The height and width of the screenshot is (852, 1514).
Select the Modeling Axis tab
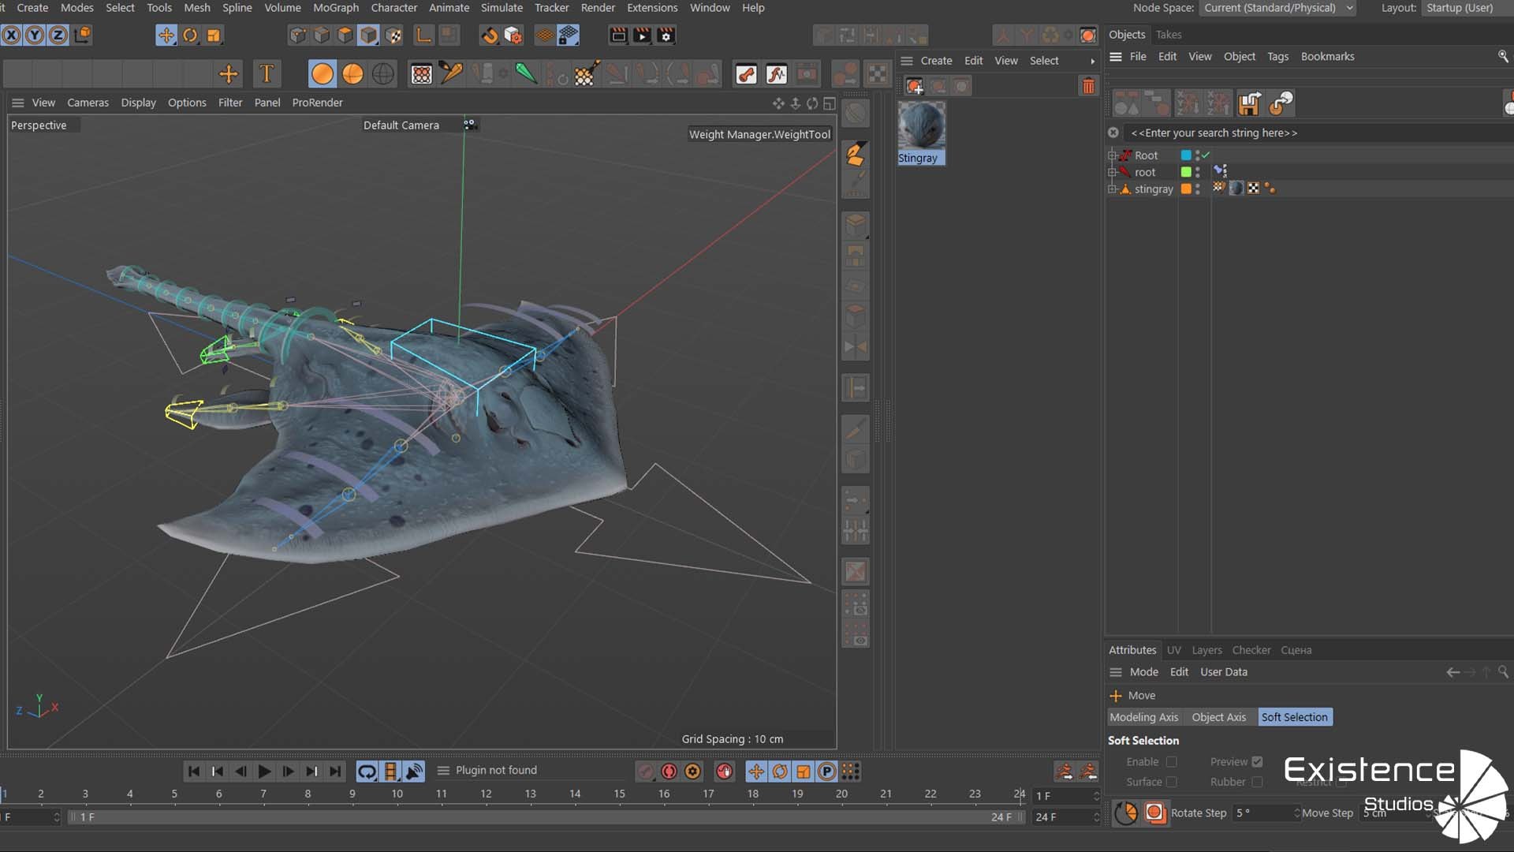(1144, 717)
